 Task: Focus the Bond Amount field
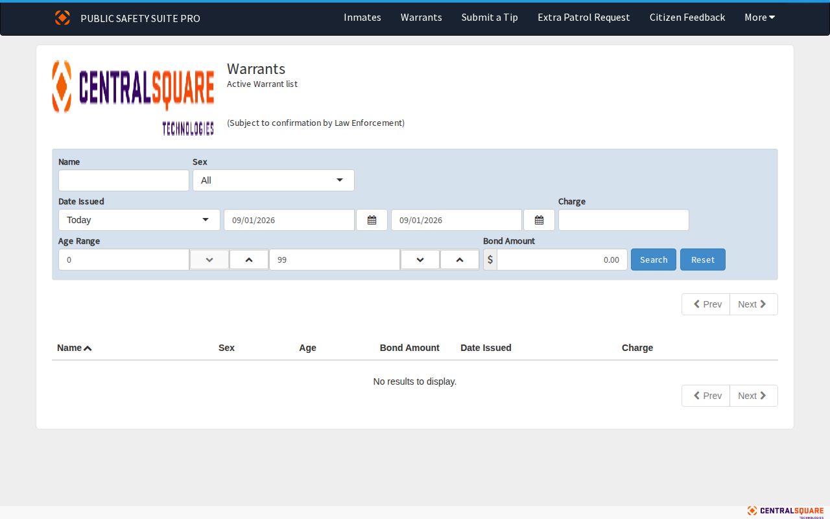[562, 259]
